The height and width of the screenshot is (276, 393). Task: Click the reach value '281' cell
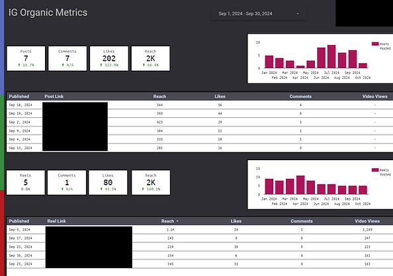point(159,148)
